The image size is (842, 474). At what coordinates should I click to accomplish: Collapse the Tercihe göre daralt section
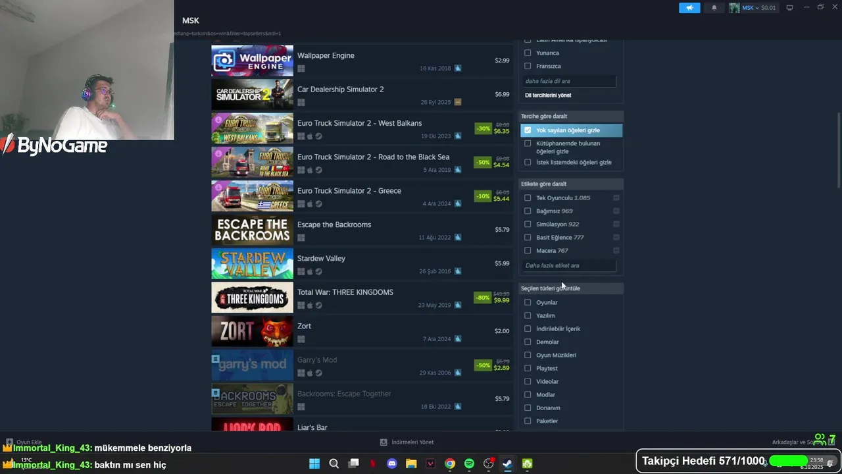coord(571,116)
